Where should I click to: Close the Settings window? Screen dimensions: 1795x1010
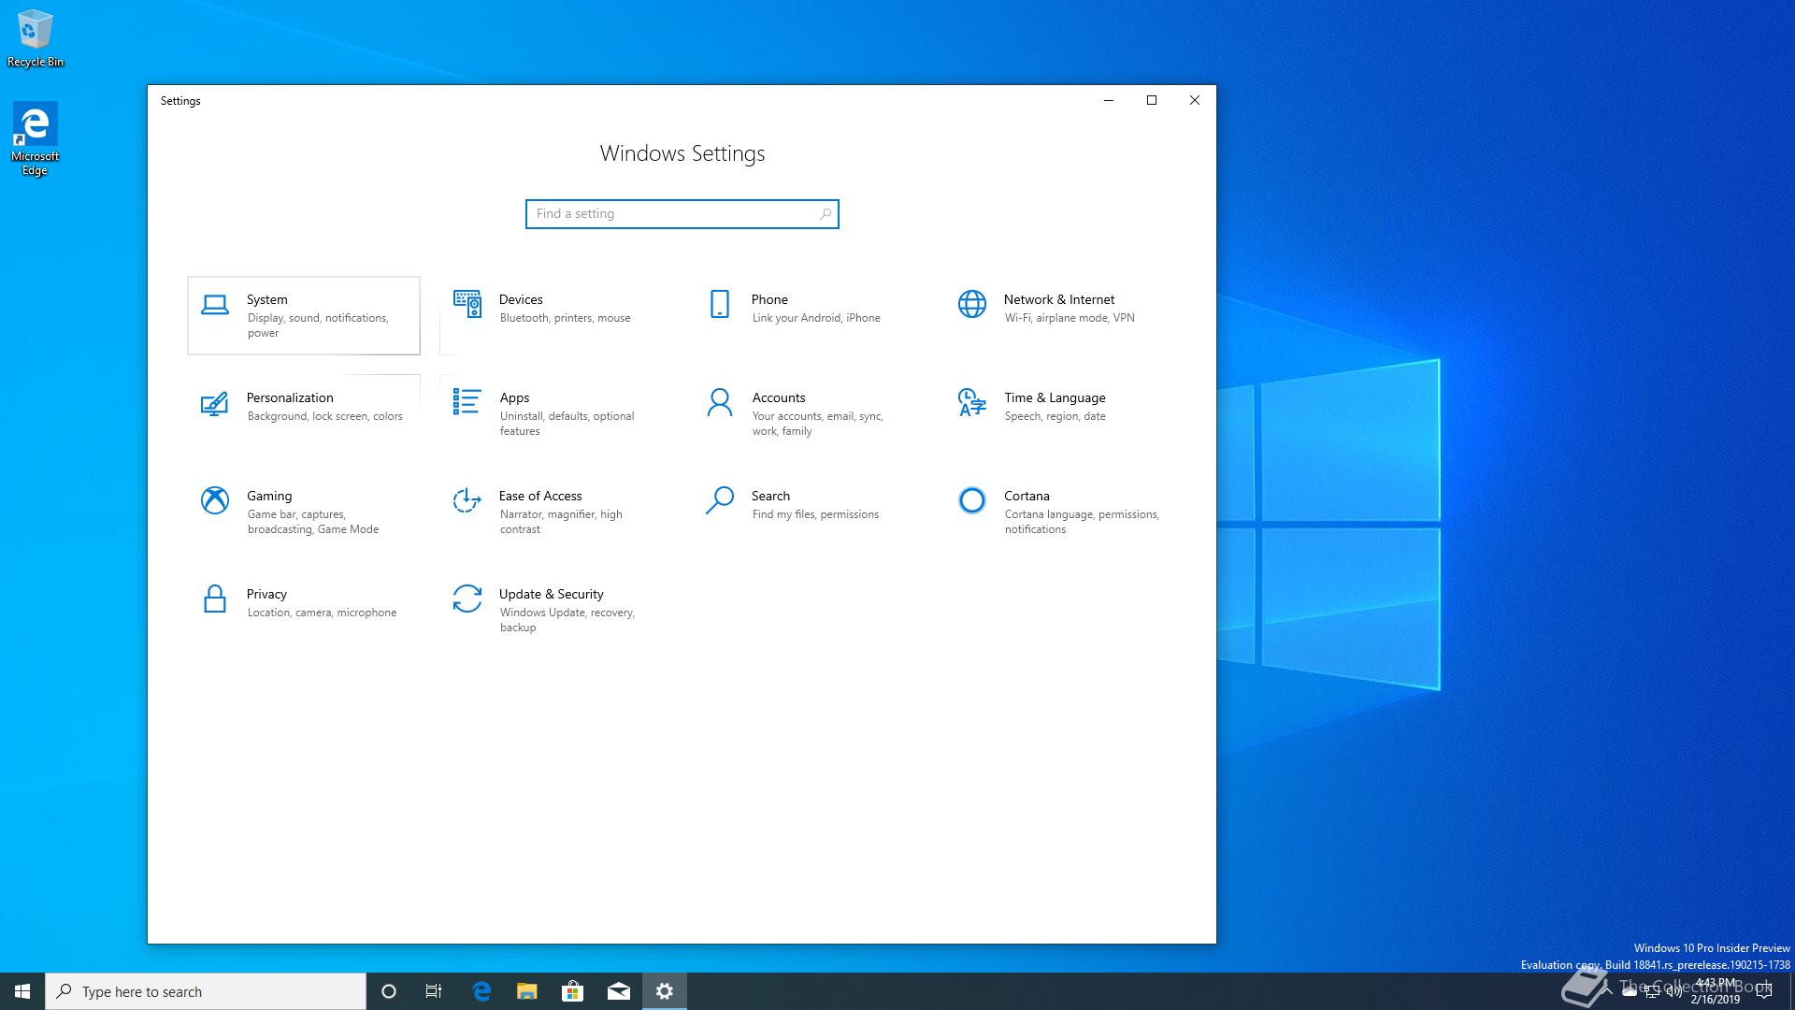(x=1195, y=100)
